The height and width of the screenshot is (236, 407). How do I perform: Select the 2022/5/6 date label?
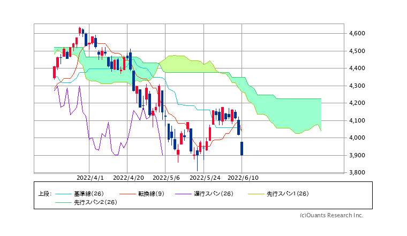tap(167, 177)
